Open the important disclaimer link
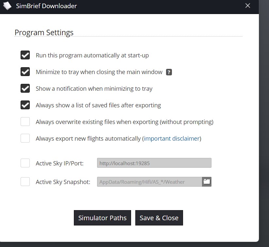 point(172,138)
